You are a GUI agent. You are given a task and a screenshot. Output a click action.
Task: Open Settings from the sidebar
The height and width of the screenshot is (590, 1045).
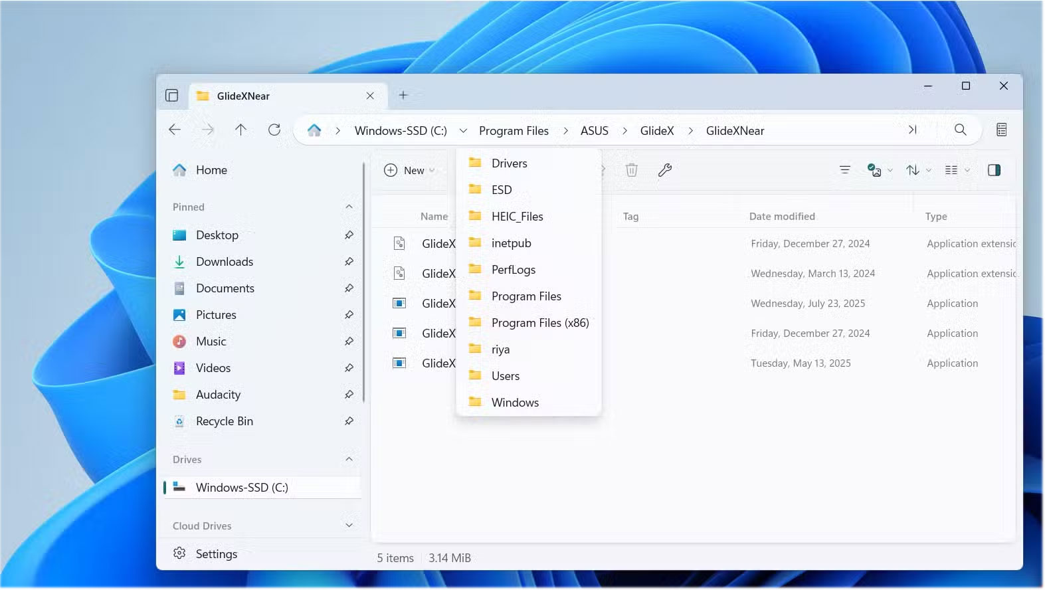point(216,553)
